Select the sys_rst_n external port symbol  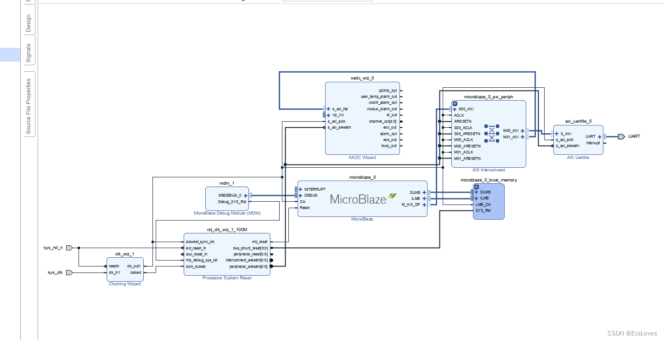69,248
